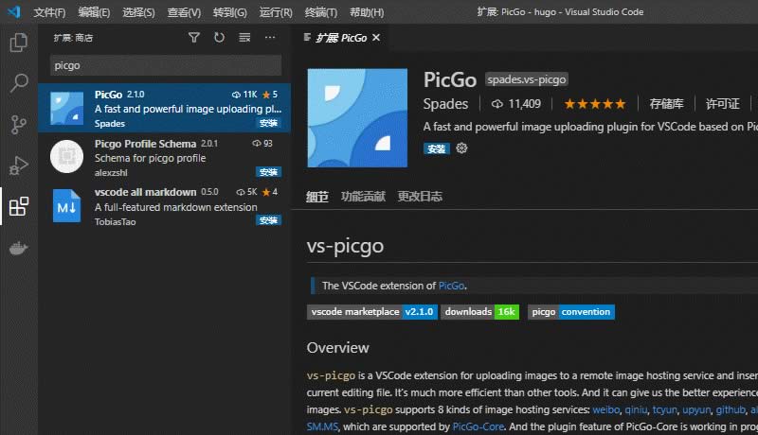Open the github hosting service link
Viewport: 758px width, 435px height.
click(731, 409)
